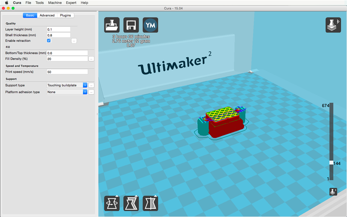Open retraction settings ellipsis button
This screenshot has width=347, height=217.
(x=74, y=41)
